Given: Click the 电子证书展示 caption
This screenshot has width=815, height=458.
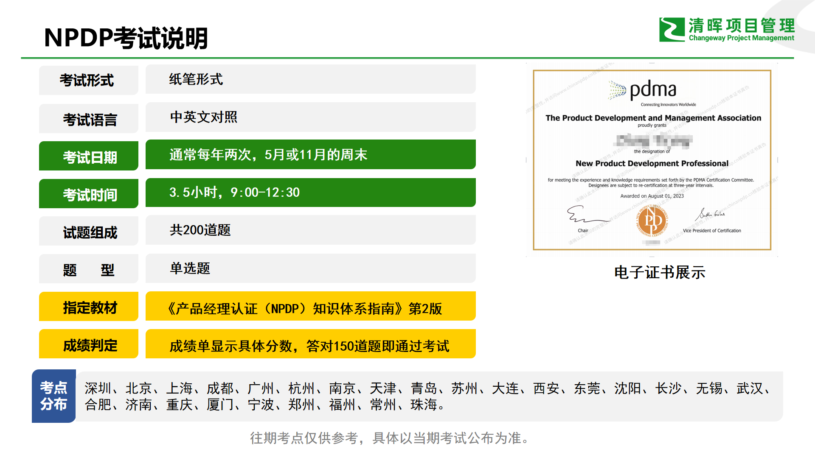Looking at the screenshot, I should (659, 272).
